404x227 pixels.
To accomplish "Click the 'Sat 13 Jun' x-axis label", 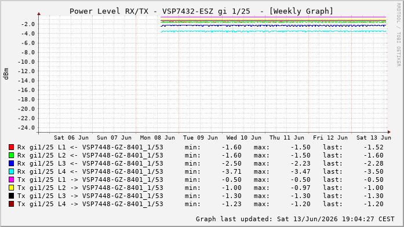I will pos(374,138).
